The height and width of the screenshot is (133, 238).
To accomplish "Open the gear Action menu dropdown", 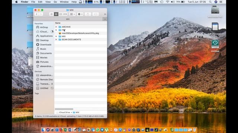I will (x=80, y=14).
